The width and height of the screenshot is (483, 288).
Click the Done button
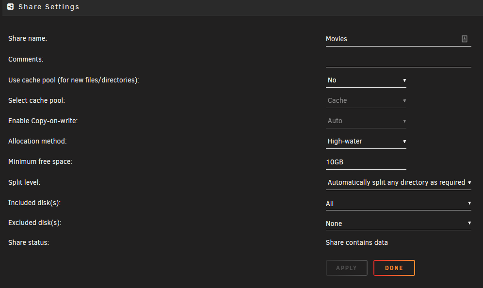(x=394, y=268)
